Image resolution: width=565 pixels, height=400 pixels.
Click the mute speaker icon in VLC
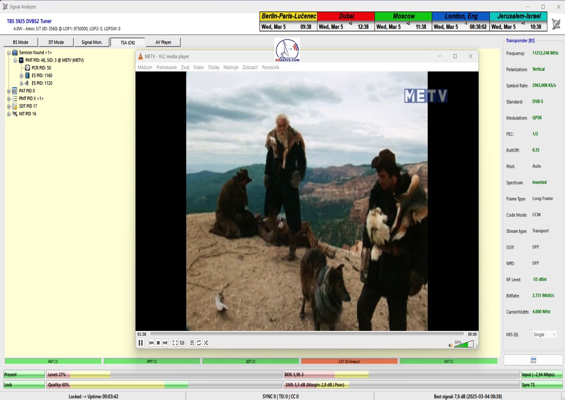coord(450,345)
